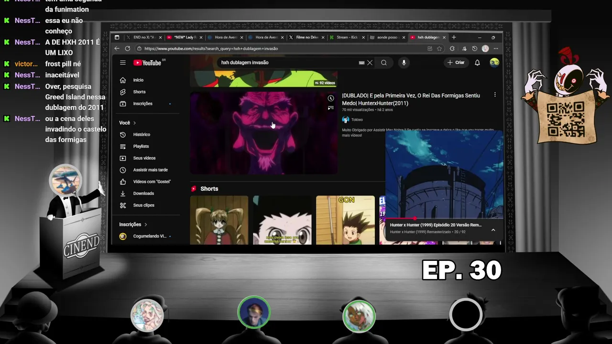Reload the page with refresh icon
This screenshot has width=612, height=344.
point(127,48)
